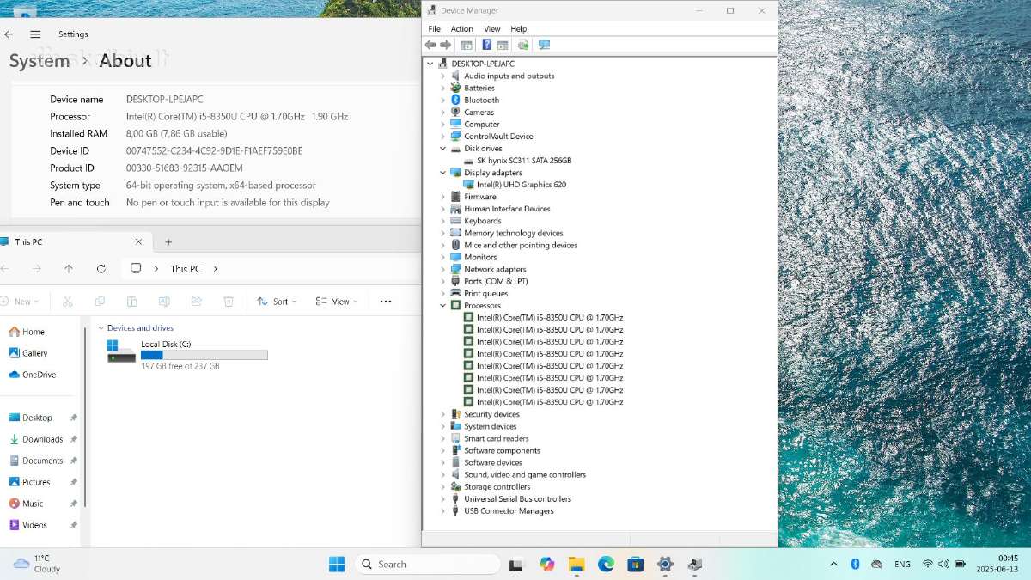The width and height of the screenshot is (1031, 580).
Task: Open Gallery in Explorer sidebar
Action: click(28, 353)
